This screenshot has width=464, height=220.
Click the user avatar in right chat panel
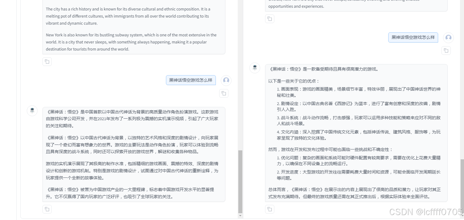(449, 38)
